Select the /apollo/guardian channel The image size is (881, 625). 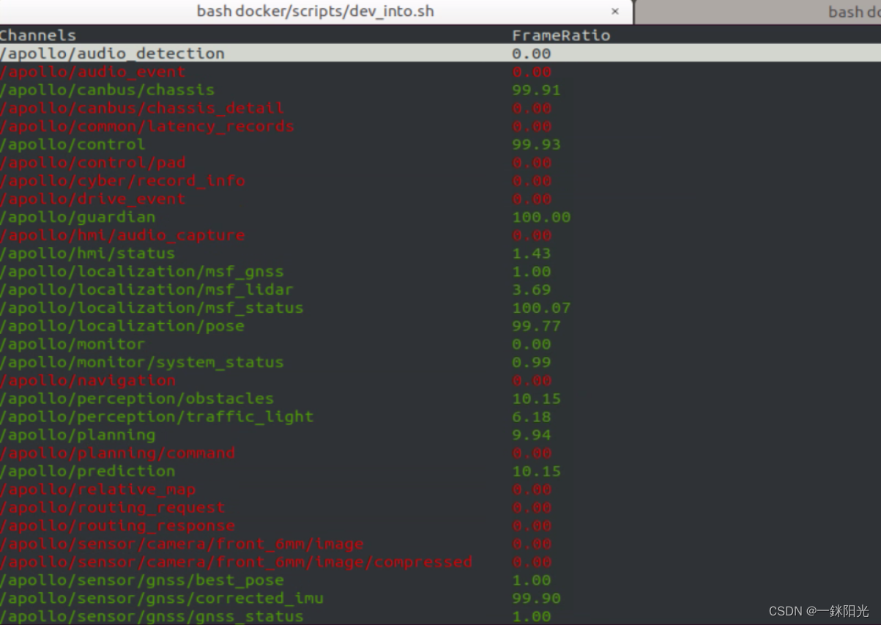coord(78,217)
